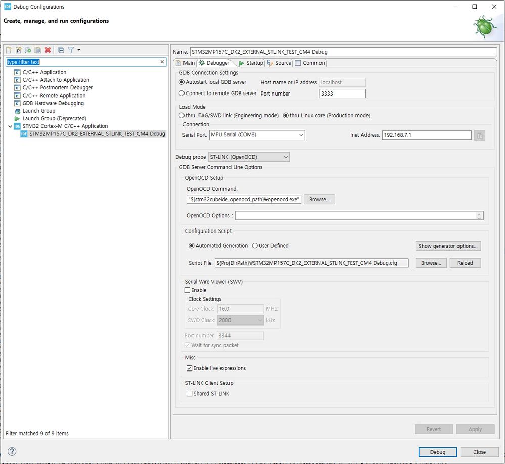Screen dimensions: 505x464
Task: Select the Launch Group item
Action: coord(38,111)
